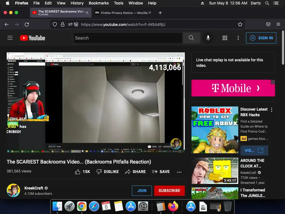This screenshot has height=214, width=285.
Task: Open the Bookmarks menu
Action: (x=99, y=3)
